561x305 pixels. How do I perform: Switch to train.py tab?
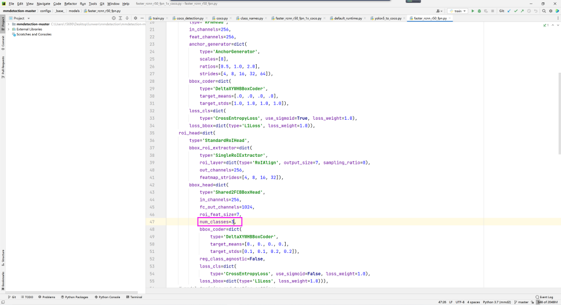tap(158, 18)
